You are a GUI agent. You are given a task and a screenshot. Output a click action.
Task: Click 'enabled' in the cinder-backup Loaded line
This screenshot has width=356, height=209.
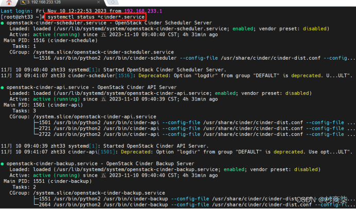click(x=234, y=169)
